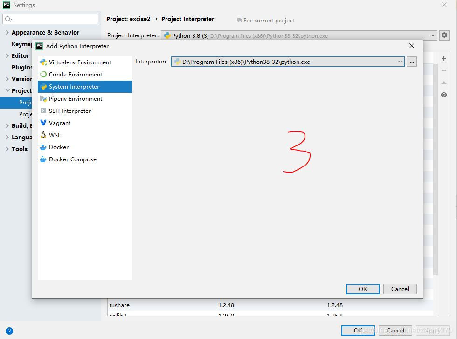
Task: Click the browse ellipsis button for interpreter
Action: click(x=411, y=62)
